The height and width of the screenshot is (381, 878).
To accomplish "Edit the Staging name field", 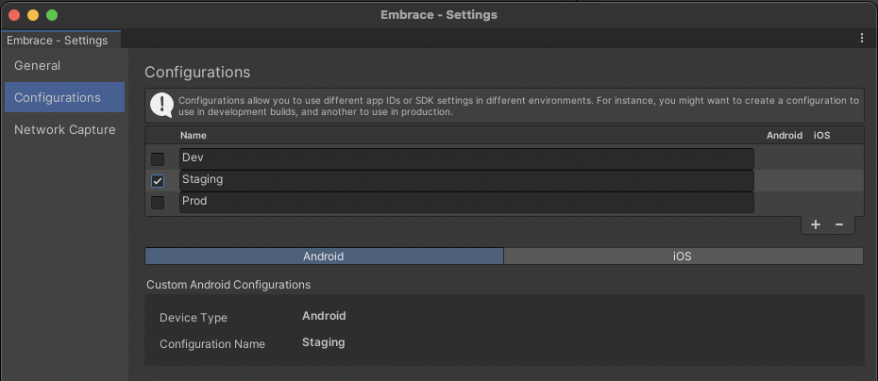I will click(466, 181).
